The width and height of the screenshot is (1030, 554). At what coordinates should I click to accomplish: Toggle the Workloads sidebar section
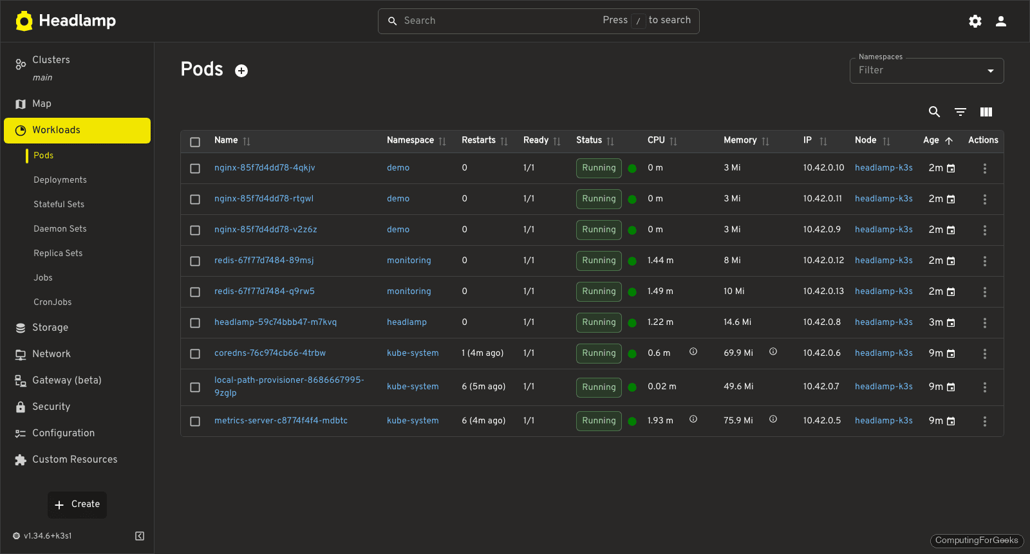[77, 131]
